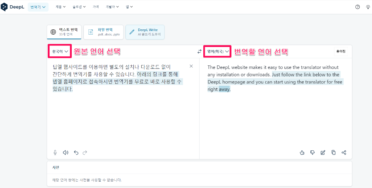Click the dictionary unavailable message text
The height and width of the screenshot is (188, 372).
pos(87,180)
